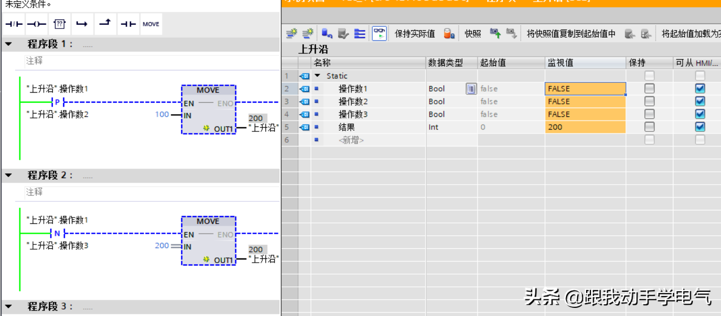
Task: Click the 操作数3 row tag icon
Action: pos(305,114)
